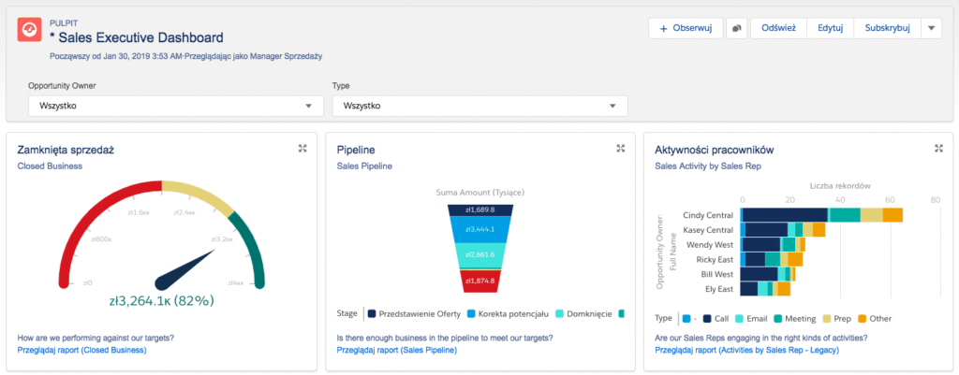Expand the Aktywności pracowników panel
The height and width of the screenshot is (375, 959).
(938, 149)
